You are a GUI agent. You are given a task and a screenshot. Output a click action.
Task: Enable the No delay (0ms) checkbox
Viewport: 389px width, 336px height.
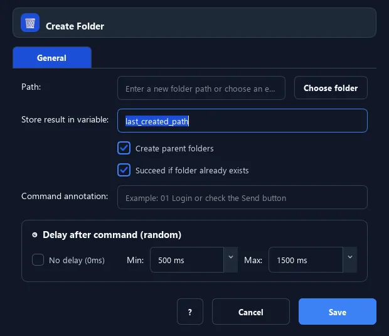click(38, 260)
